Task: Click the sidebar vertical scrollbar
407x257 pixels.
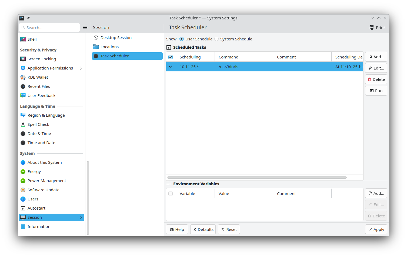Action: point(88,198)
